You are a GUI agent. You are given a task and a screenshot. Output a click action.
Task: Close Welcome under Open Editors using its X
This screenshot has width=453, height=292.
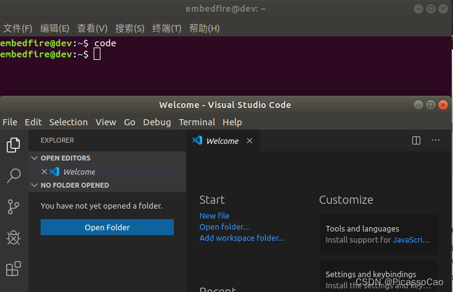44,172
